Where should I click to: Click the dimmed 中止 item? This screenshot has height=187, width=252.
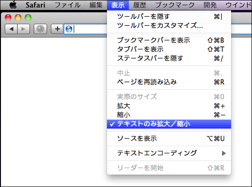point(169,73)
